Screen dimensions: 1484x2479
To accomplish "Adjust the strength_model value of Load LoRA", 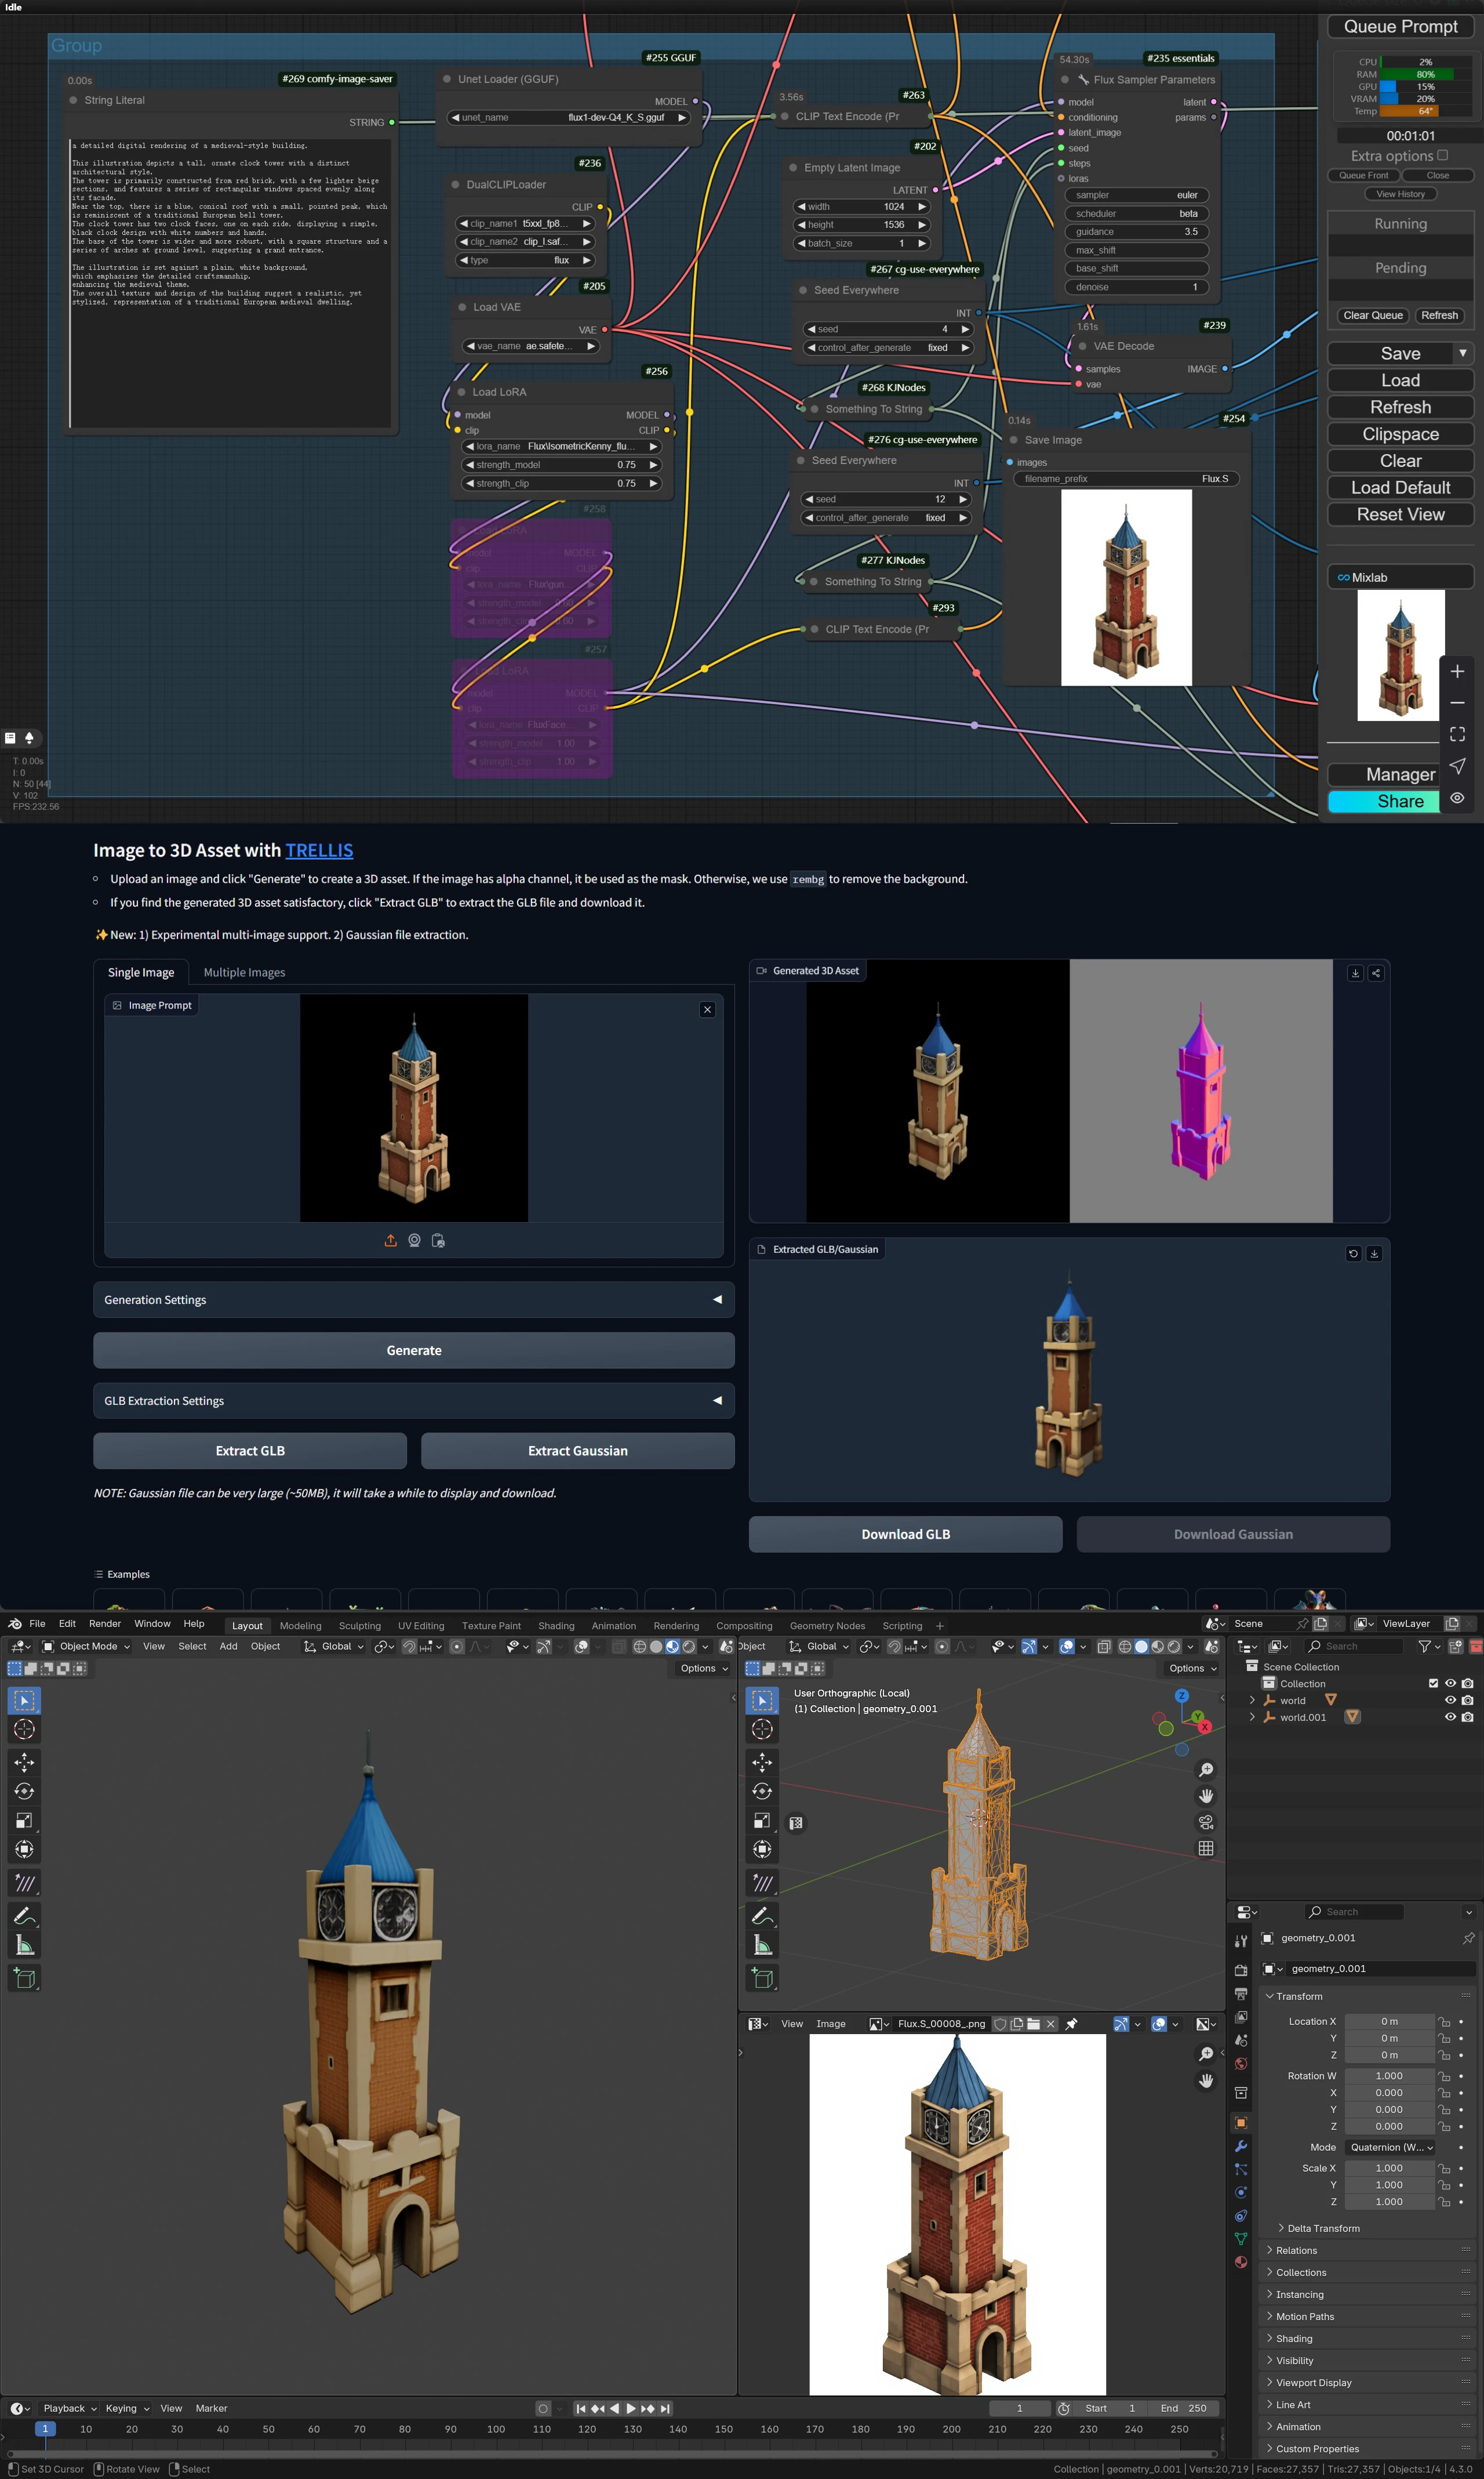I will 560,464.
